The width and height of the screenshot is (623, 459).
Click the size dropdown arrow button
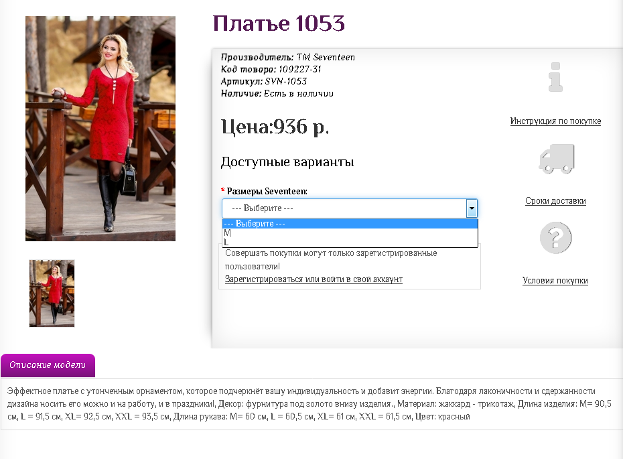click(x=472, y=208)
